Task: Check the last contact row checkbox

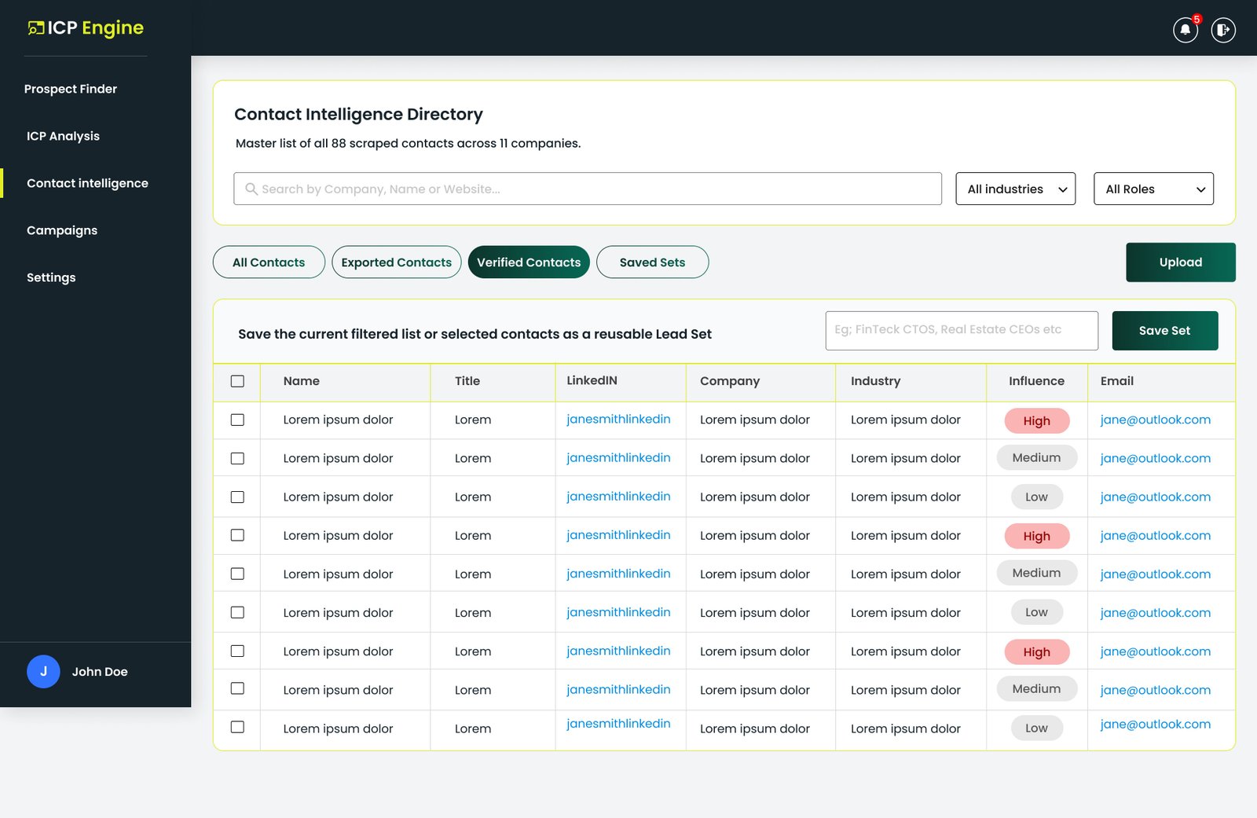Action: point(237,727)
